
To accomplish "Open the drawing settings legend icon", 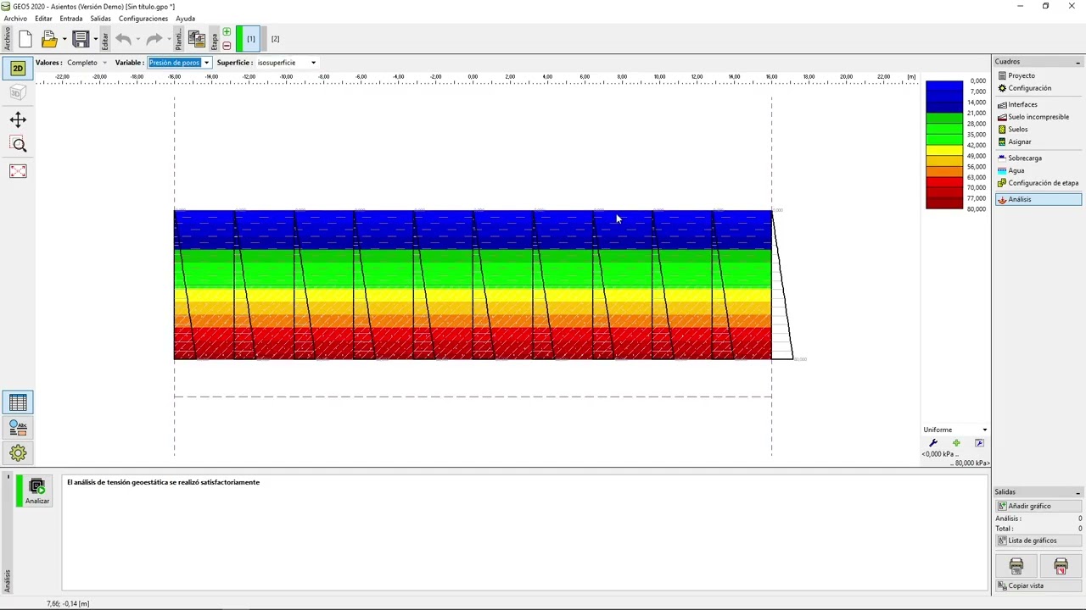I will click(18, 428).
